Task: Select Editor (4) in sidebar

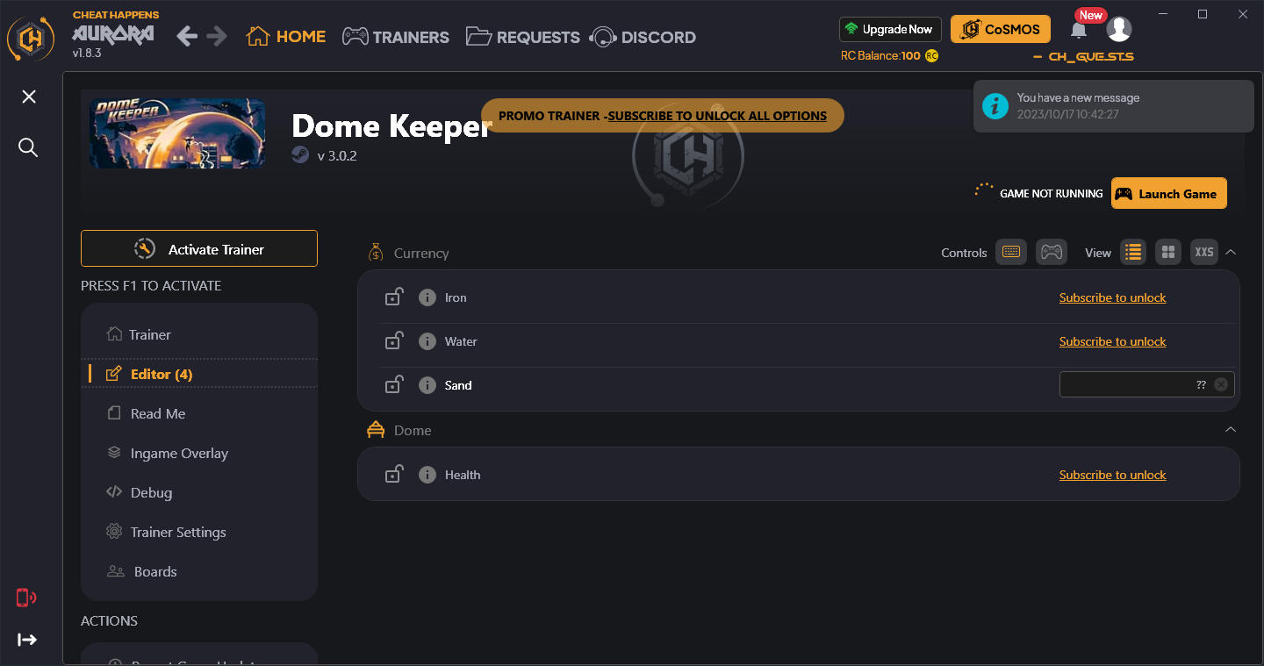Action: pyautogui.click(x=199, y=374)
